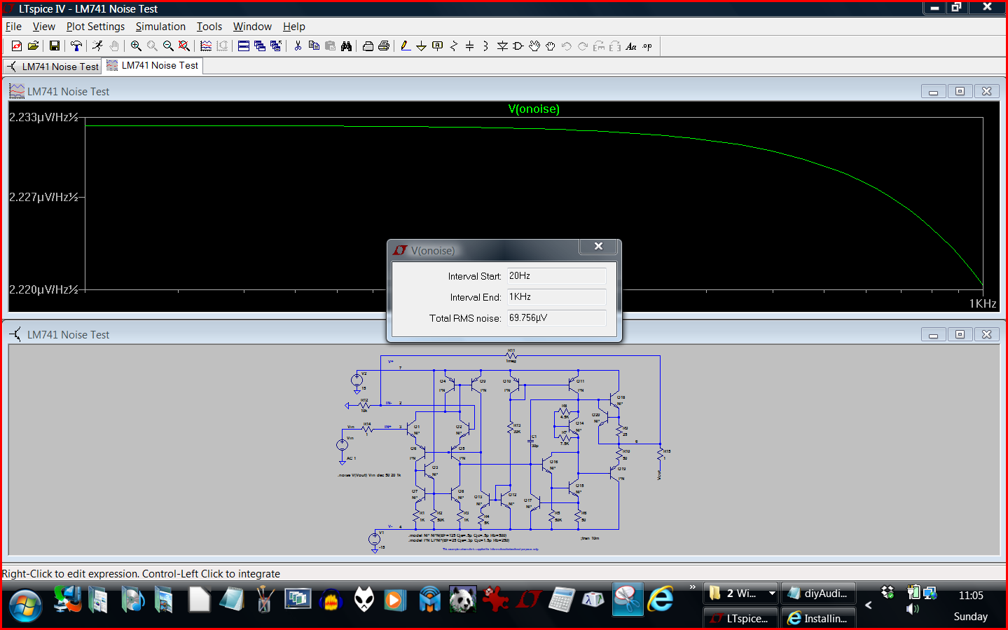Open the Simulation menu

(x=160, y=27)
